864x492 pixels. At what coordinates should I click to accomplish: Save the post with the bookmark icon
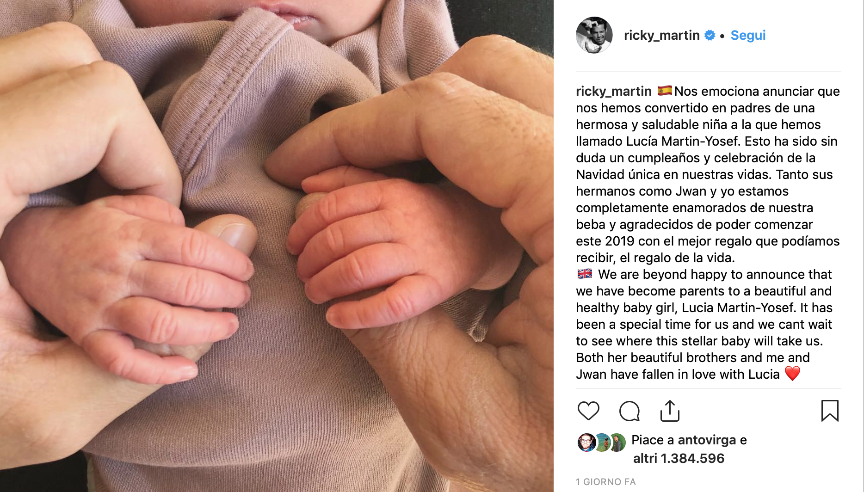830,411
